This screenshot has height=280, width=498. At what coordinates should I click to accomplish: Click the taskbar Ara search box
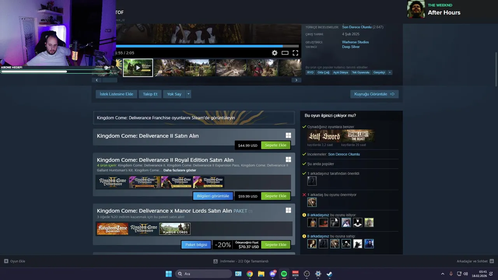click(x=203, y=274)
